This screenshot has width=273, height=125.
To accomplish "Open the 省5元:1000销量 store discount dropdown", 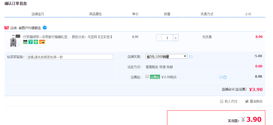I will click(x=167, y=57).
